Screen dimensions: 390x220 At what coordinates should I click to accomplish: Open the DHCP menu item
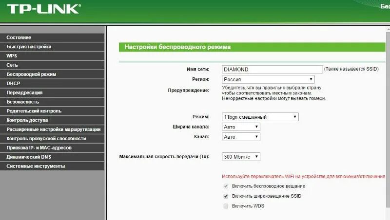click(52, 83)
